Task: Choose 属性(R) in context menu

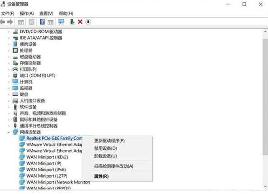Action: pos(102,176)
